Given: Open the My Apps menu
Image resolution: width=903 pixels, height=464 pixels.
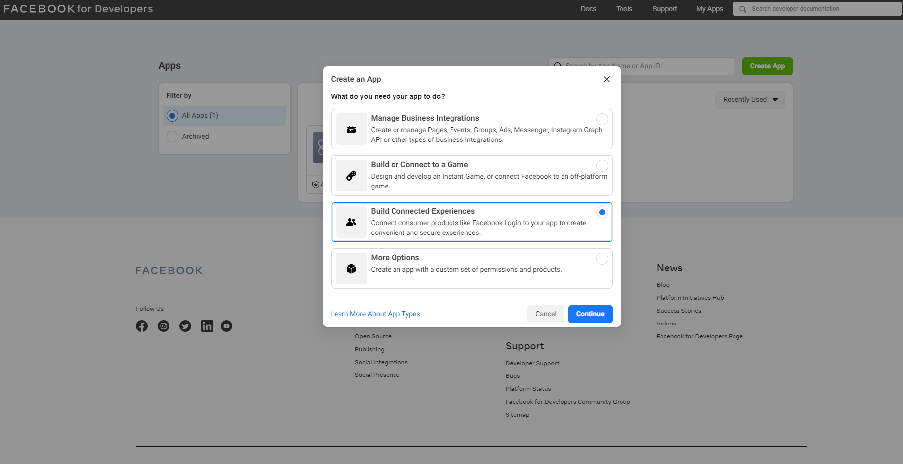Looking at the screenshot, I should [709, 9].
